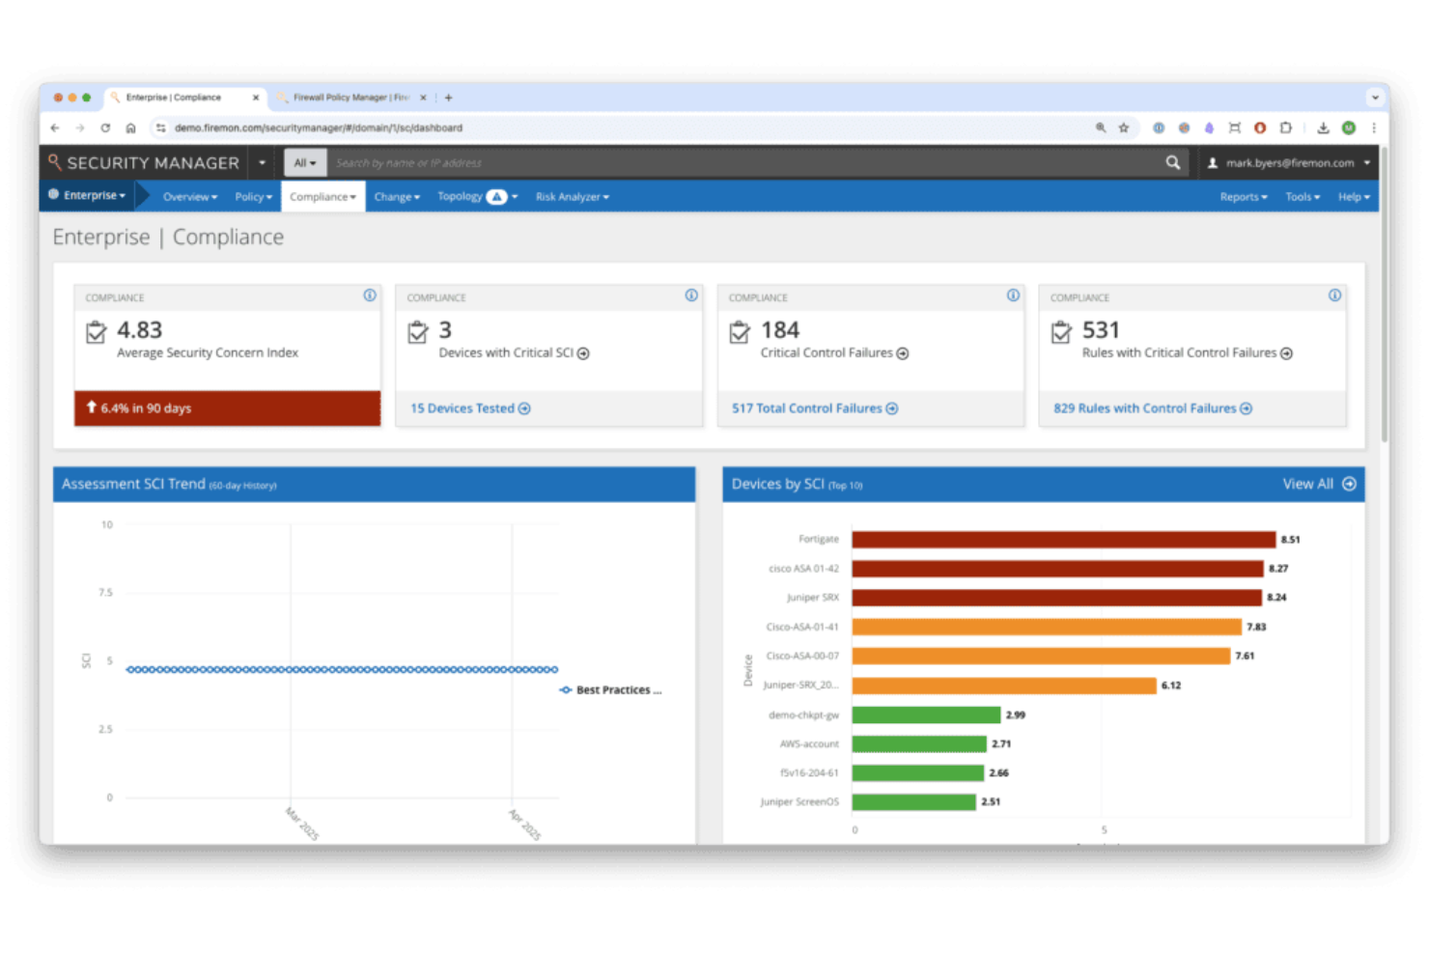Click the Fortigate SCI score bar
The height and width of the screenshot is (953, 1429).
pos(1062,539)
